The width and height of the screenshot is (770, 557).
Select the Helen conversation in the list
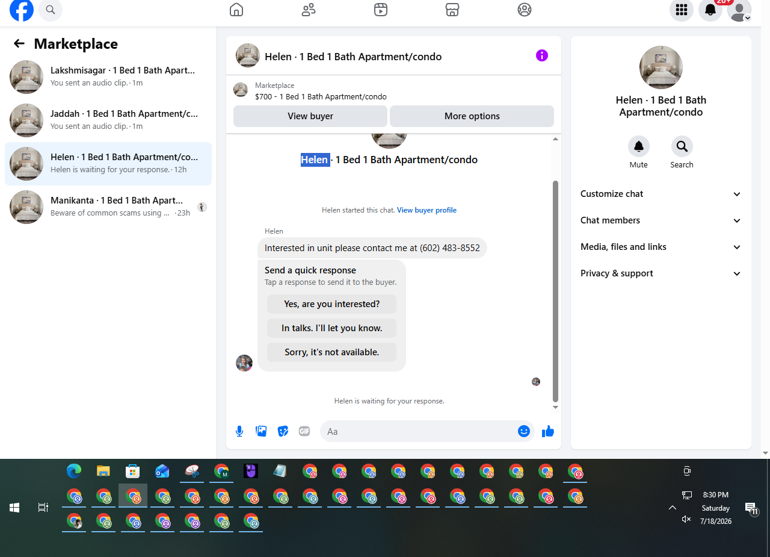click(108, 164)
